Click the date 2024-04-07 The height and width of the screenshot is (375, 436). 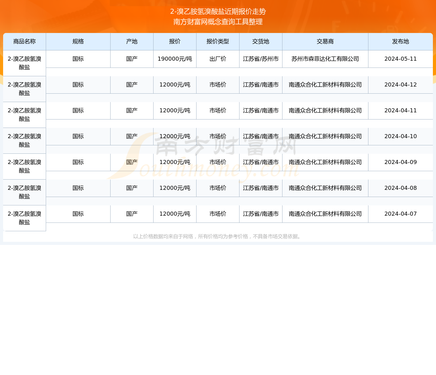pyautogui.click(x=400, y=214)
